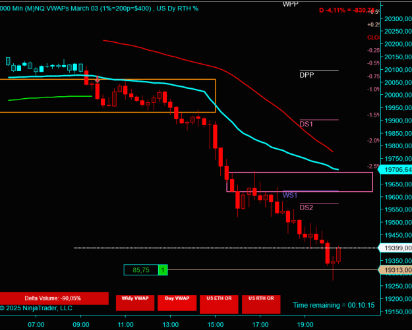Click the 19150,00 price axis label
Viewport: 412px width, 330px height.
coord(397,312)
